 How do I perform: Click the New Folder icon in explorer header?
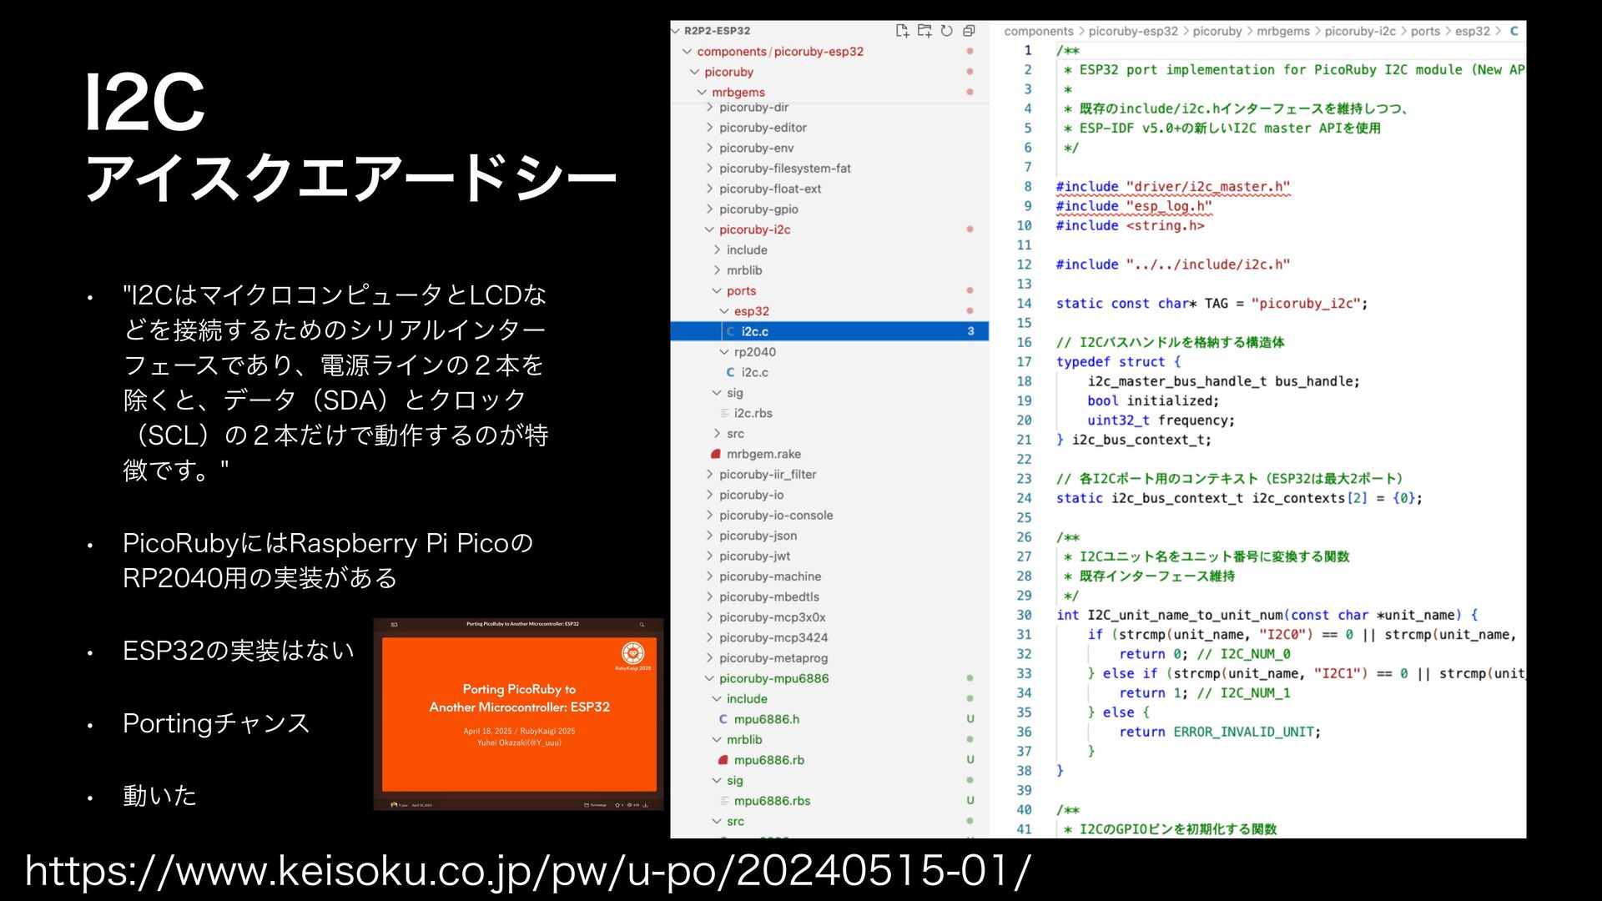924,31
